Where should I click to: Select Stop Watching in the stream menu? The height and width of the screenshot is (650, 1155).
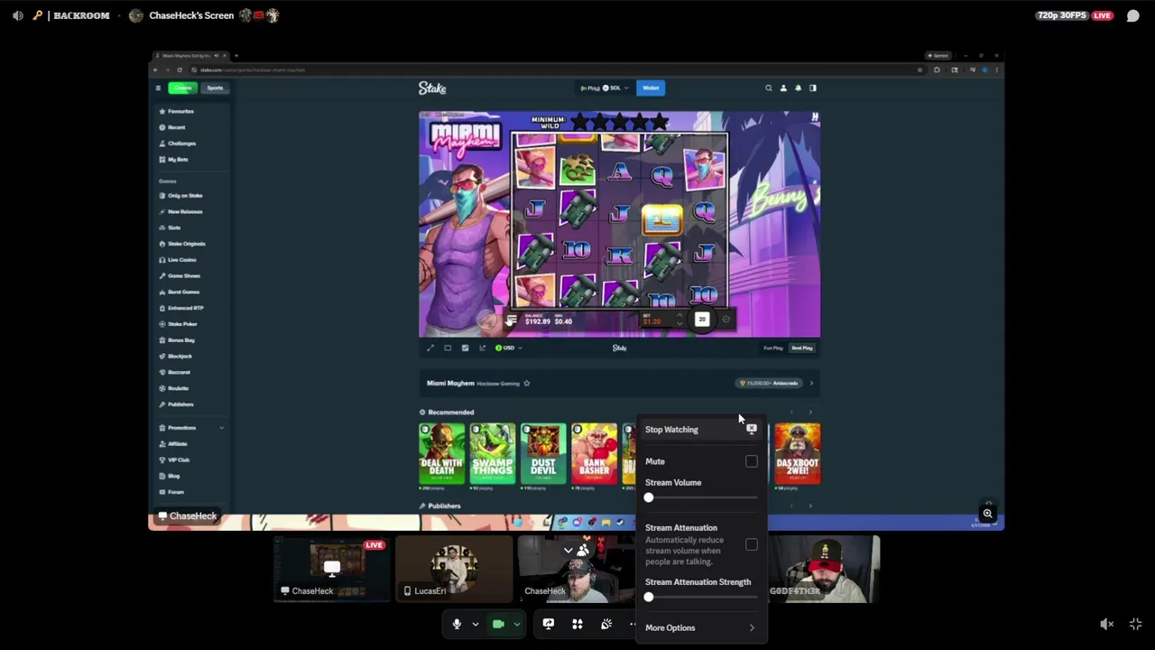701,430
